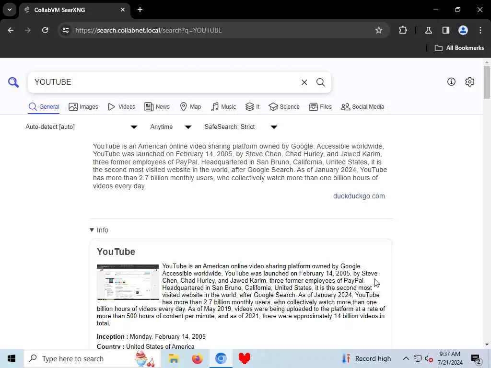This screenshot has height=368, width=491.
Task: Open the red heart taskbar app
Action: click(244, 358)
